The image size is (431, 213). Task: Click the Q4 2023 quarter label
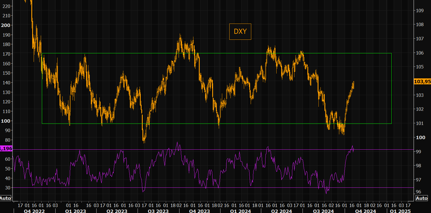[x=200, y=211]
